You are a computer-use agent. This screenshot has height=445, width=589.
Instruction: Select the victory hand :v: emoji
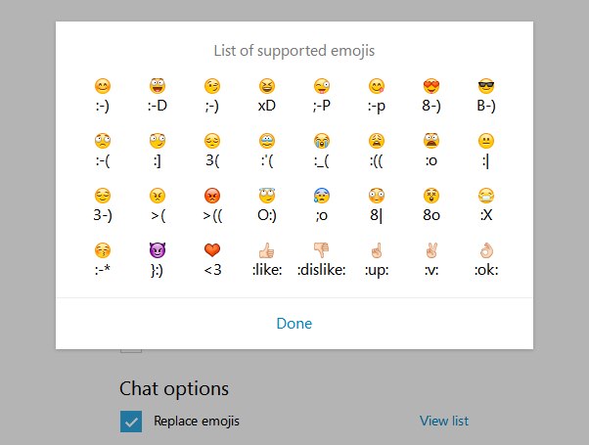(x=431, y=250)
